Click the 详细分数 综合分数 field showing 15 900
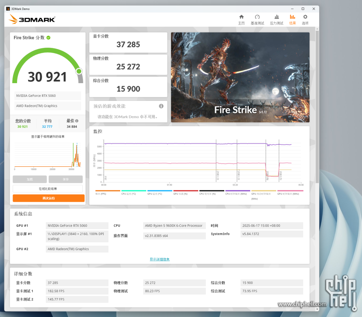The height and width of the screenshot is (317, 362). [x=272, y=283]
